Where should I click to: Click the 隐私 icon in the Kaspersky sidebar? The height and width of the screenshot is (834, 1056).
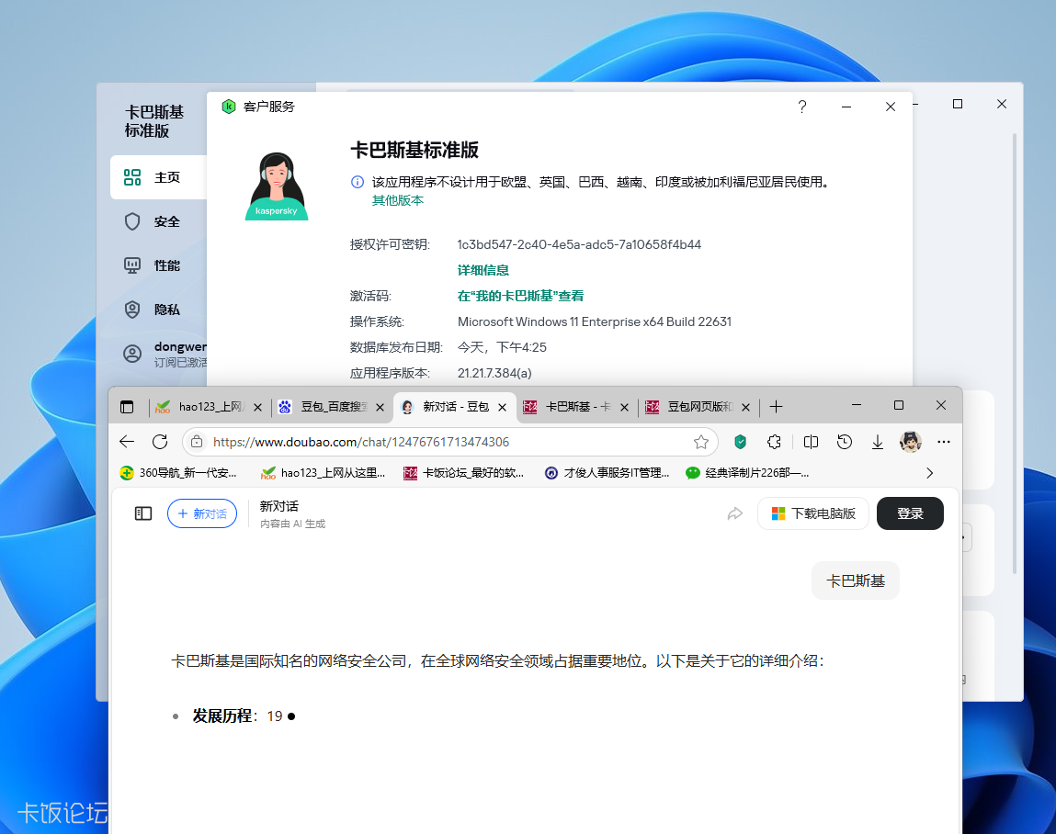point(132,310)
